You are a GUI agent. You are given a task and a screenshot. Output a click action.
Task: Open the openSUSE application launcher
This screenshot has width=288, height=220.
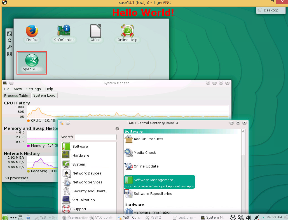pyautogui.click(x=5, y=217)
